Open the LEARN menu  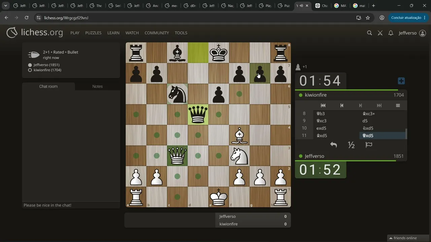tap(113, 33)
